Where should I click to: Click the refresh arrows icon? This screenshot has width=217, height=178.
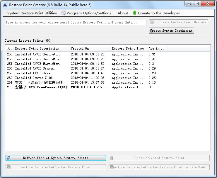pos(8,158)
